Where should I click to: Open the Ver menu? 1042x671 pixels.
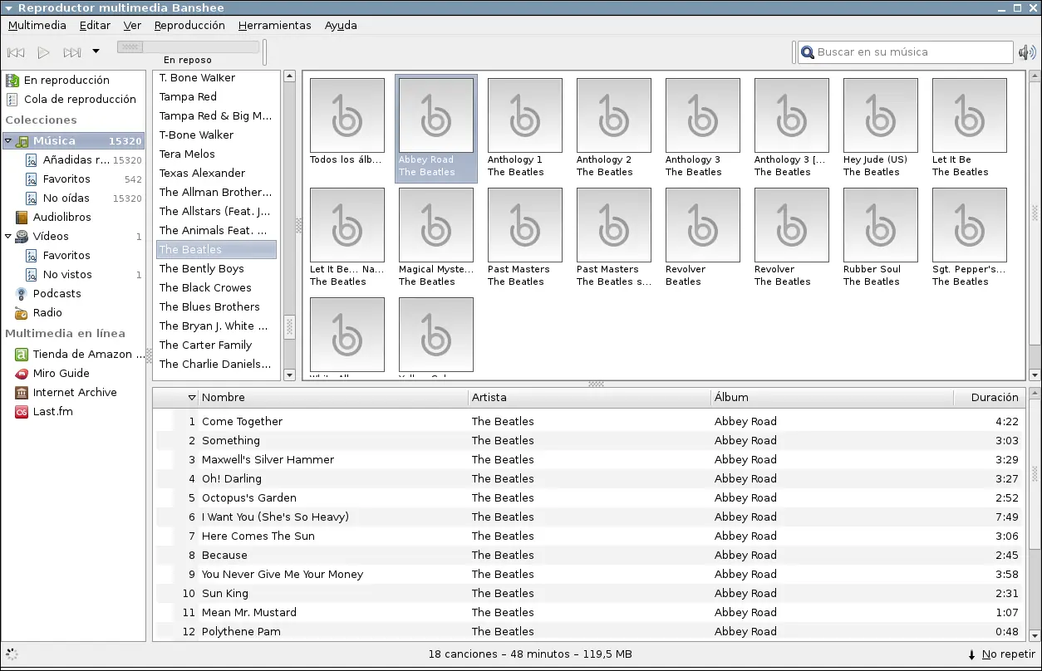pos(132,25)
